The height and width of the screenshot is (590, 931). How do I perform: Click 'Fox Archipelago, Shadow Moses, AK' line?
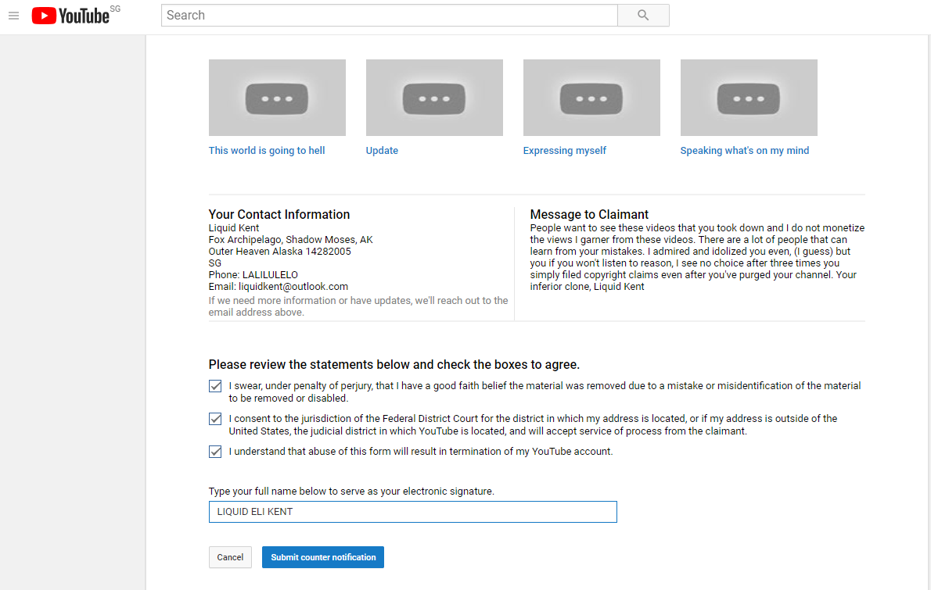click(x=290, y=240)
